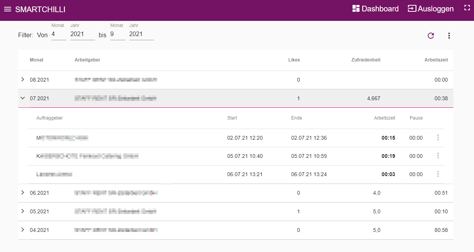Open the three-dot options menu near refresh

pyautogui.click(x=449, y=36)
